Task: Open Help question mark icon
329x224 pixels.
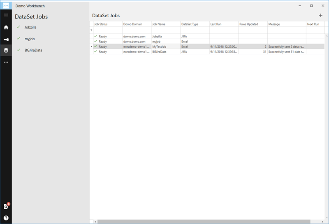Action: pyautogui.click(x=6, y=218)
